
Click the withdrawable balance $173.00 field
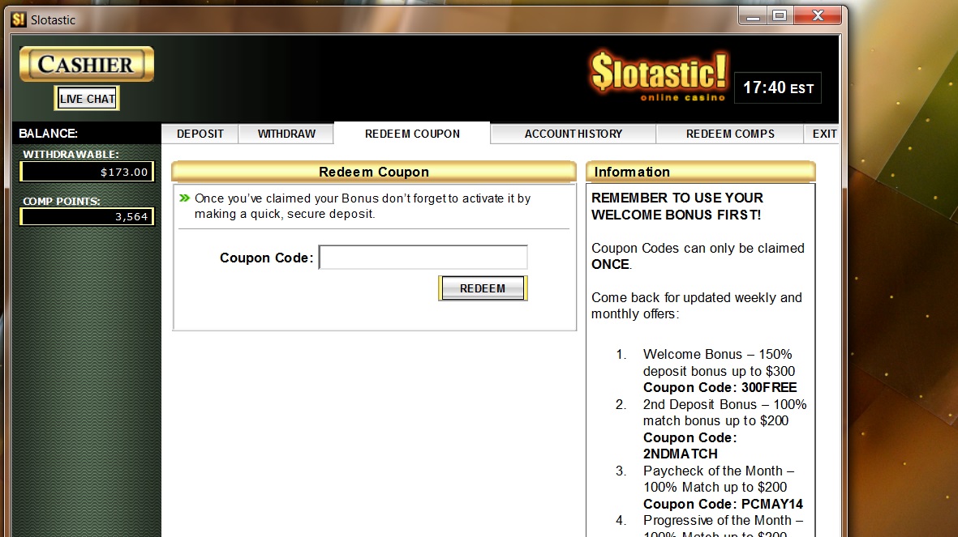coord(87,172)
